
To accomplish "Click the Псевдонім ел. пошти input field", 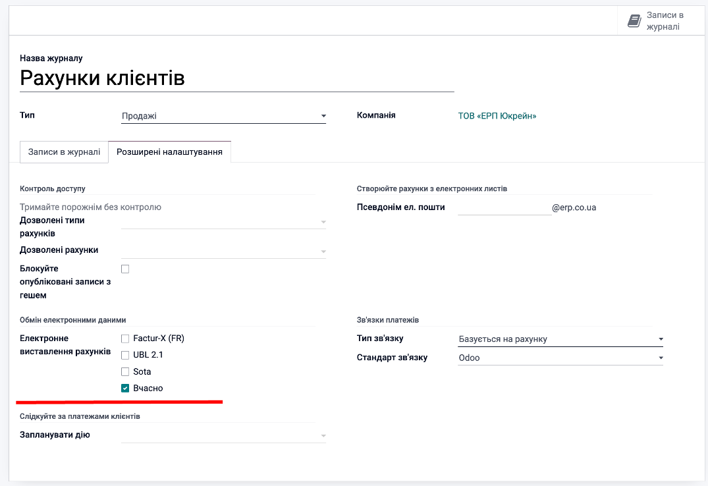I will point(504,207).
